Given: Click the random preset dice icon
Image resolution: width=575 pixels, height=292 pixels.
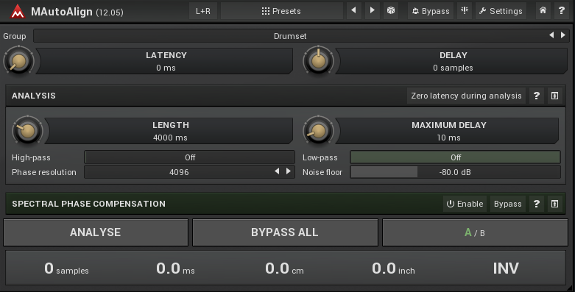Looking at the screenshot, I should pyautogui.click(x=391, y=10).
